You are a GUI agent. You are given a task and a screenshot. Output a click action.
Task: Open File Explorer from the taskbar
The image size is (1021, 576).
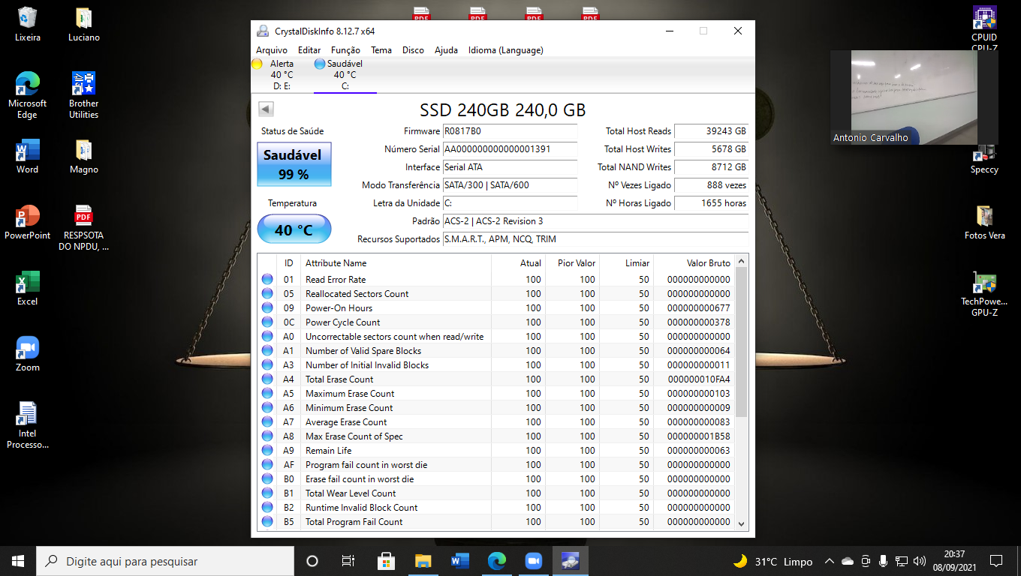[x=423, y=561]
